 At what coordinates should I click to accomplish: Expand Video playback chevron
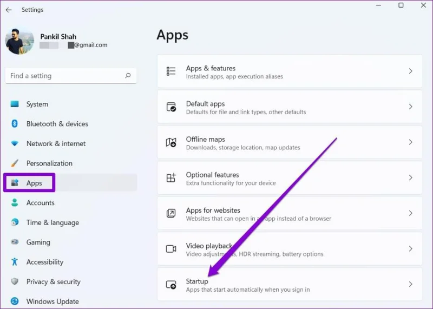tap(411, 249)
